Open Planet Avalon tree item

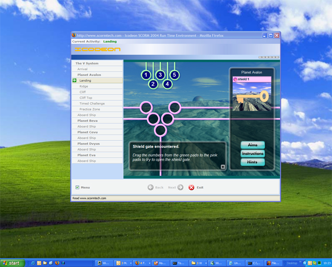98,75
